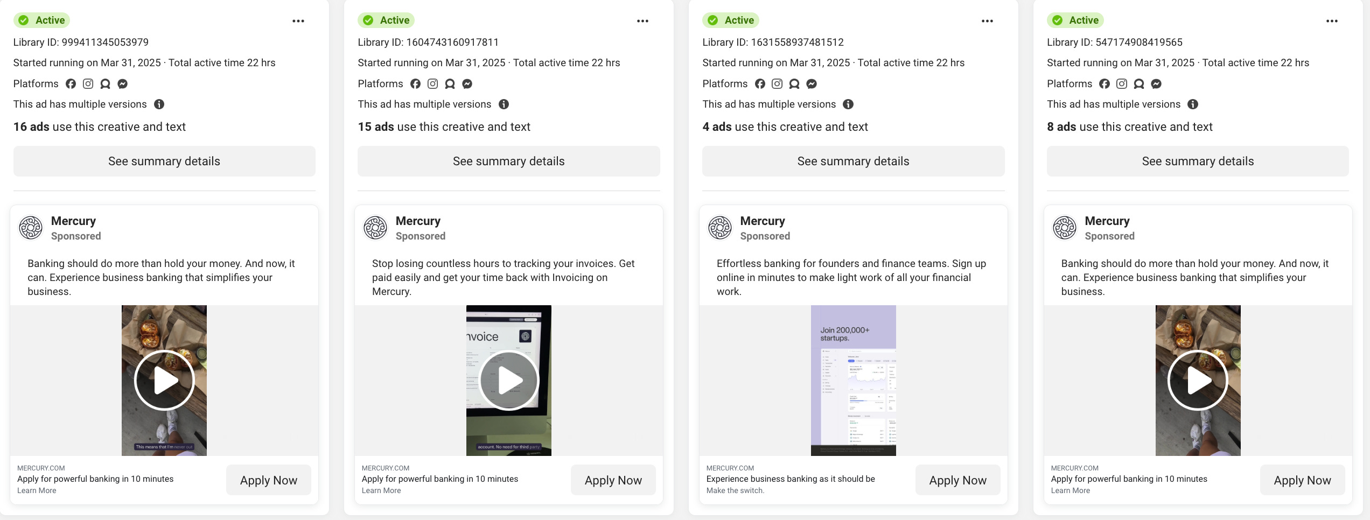Screen dimensions: 1370x520
Task: Click Facebook platform icon in ad 1631558937481512
Action: click(760, 83)
